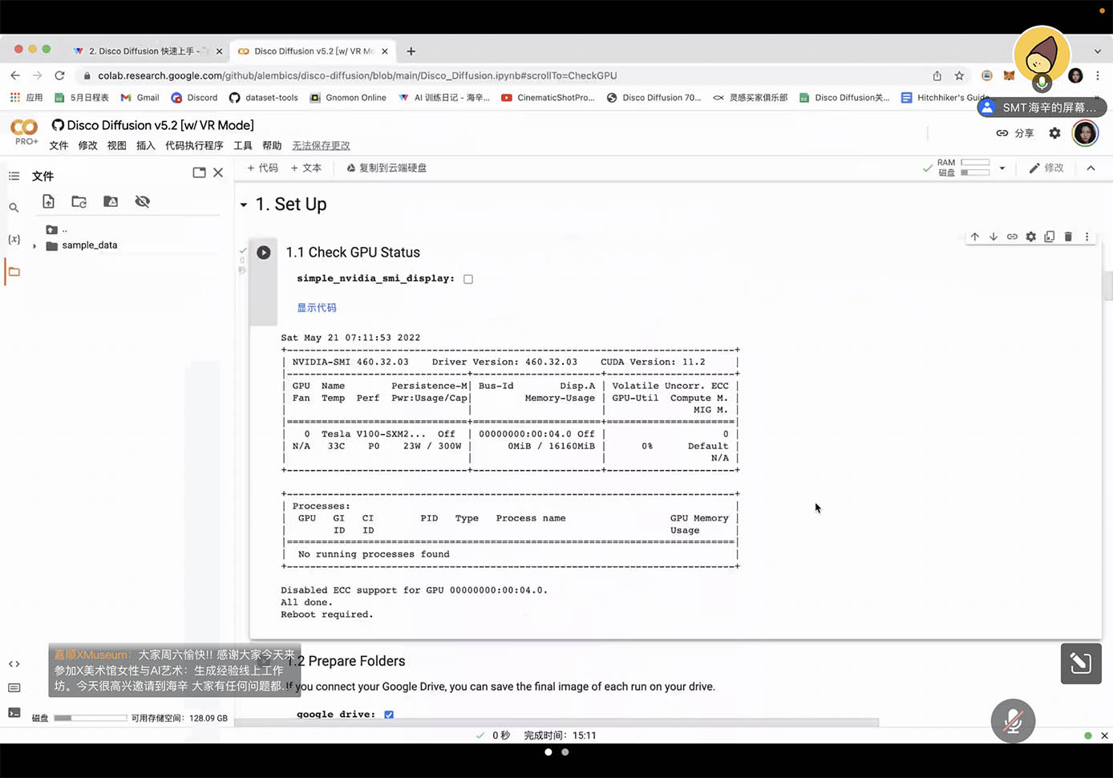Viewport: 1113px width, 778px height.
Task: Open the 帮助 menu
Action: tap(272, 146)
